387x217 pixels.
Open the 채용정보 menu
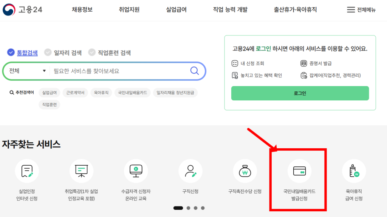82,10
